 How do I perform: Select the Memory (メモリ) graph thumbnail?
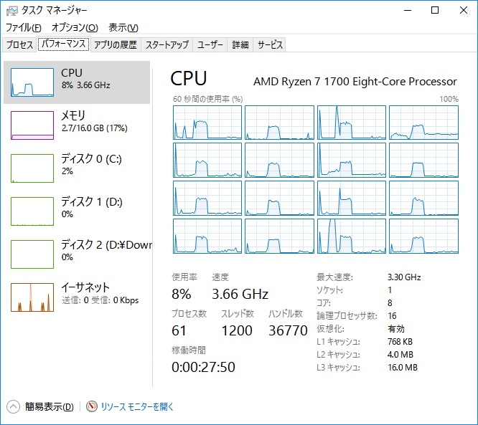coord(32,125)
